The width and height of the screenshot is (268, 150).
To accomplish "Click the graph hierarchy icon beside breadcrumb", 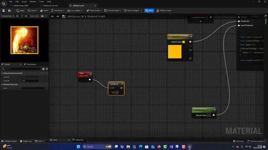I will pyautogui.click(x=64, y=17).
